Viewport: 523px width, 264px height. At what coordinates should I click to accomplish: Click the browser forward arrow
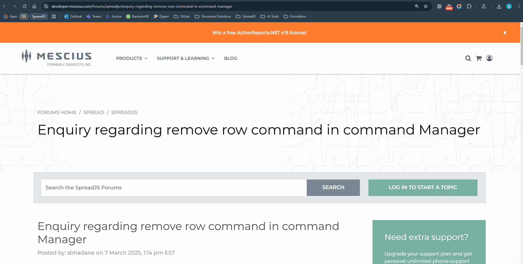click(15, 6)
